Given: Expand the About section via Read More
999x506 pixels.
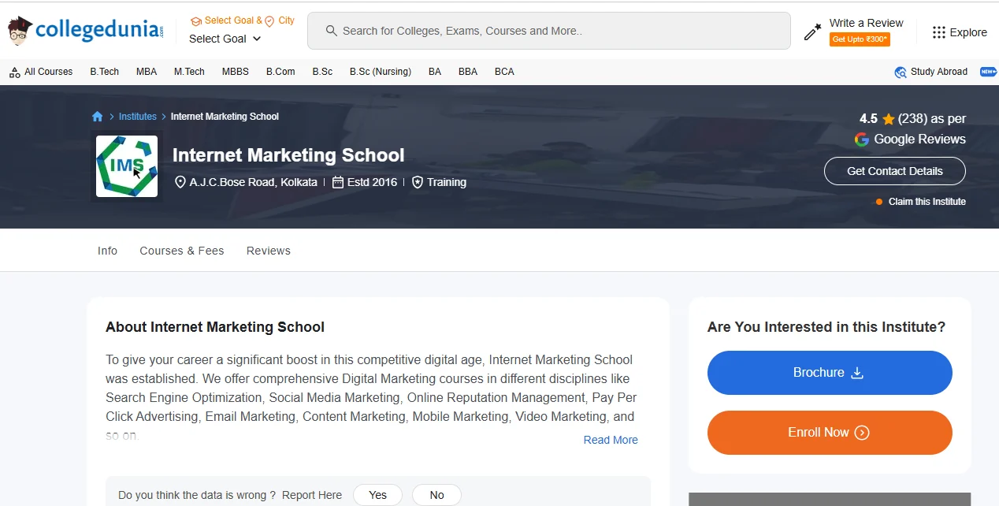Looking at the screenshot, I should [611, 440].
